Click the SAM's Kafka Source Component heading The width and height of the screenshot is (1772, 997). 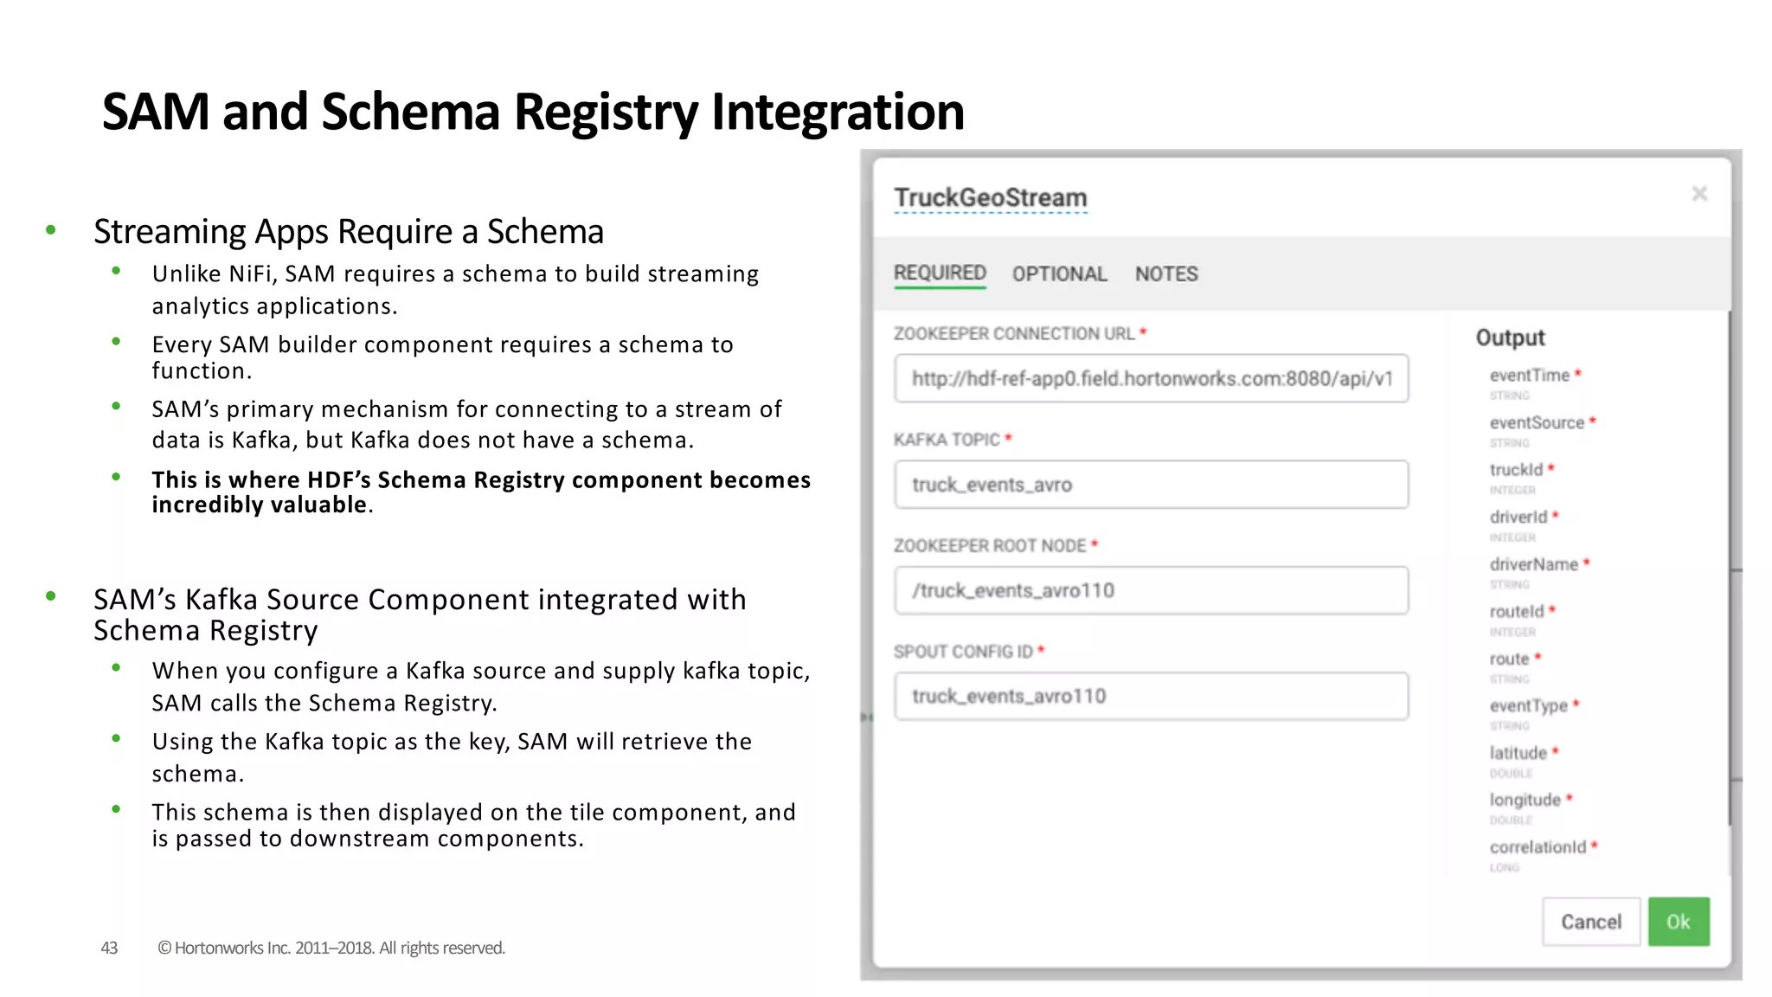420,614
